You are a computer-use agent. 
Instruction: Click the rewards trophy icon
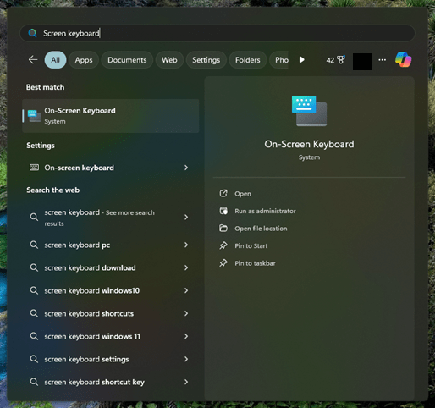click(x=341, y=60)
